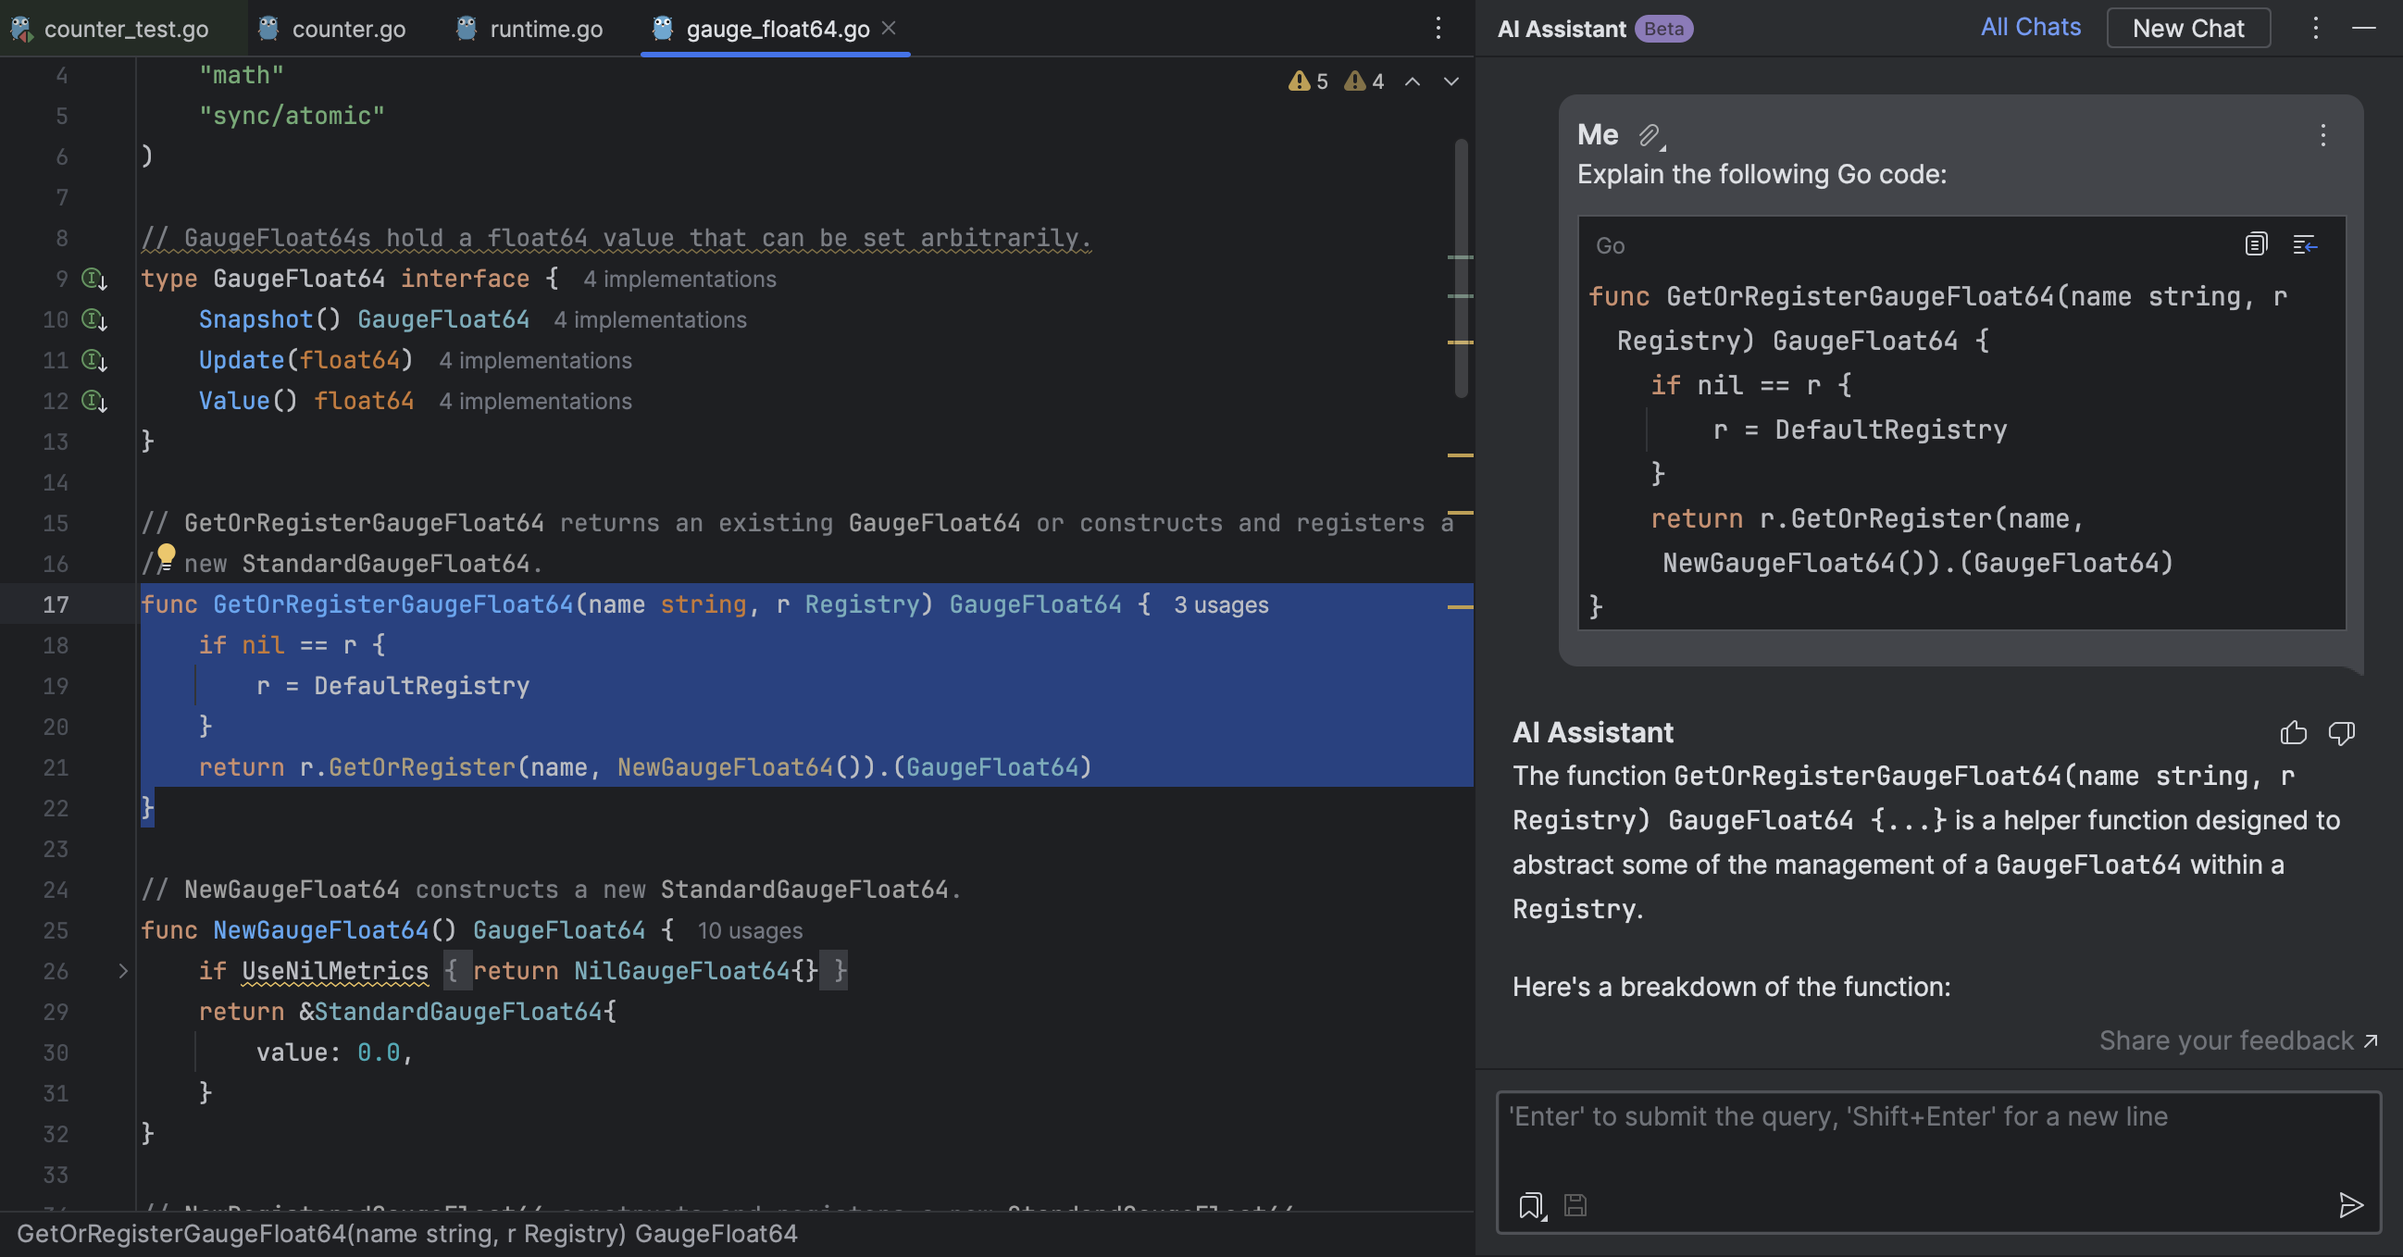Expand the folded block on line 26

[x=123, y=971]
